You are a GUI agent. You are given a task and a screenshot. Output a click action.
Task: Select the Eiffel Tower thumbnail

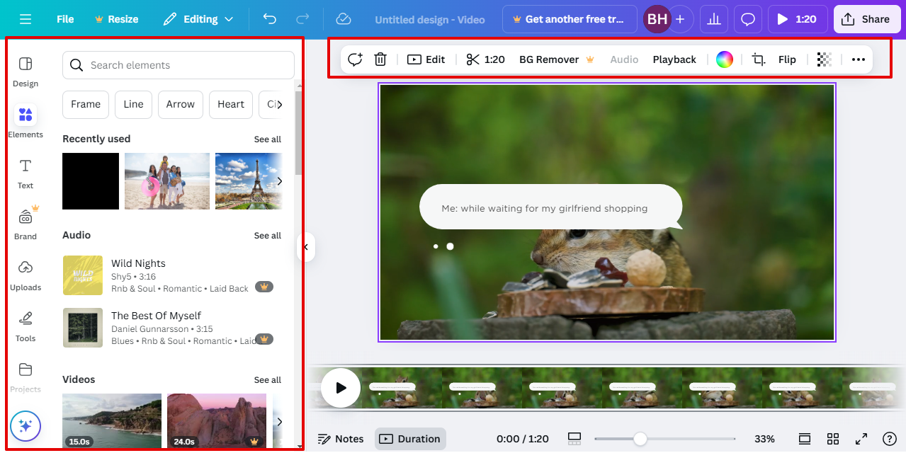click(x=248, y=181)
